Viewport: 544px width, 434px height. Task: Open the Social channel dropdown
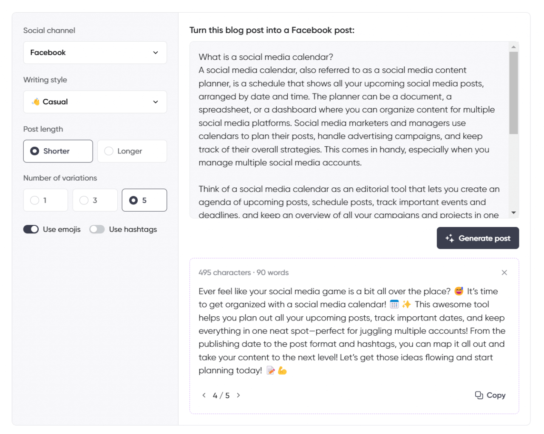95,52
